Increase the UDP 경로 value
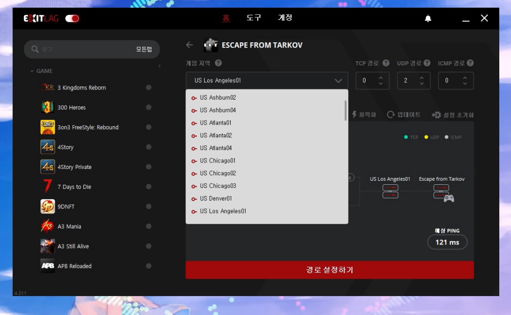This screenshot has height=315, width=511. (x=422, y=78)
